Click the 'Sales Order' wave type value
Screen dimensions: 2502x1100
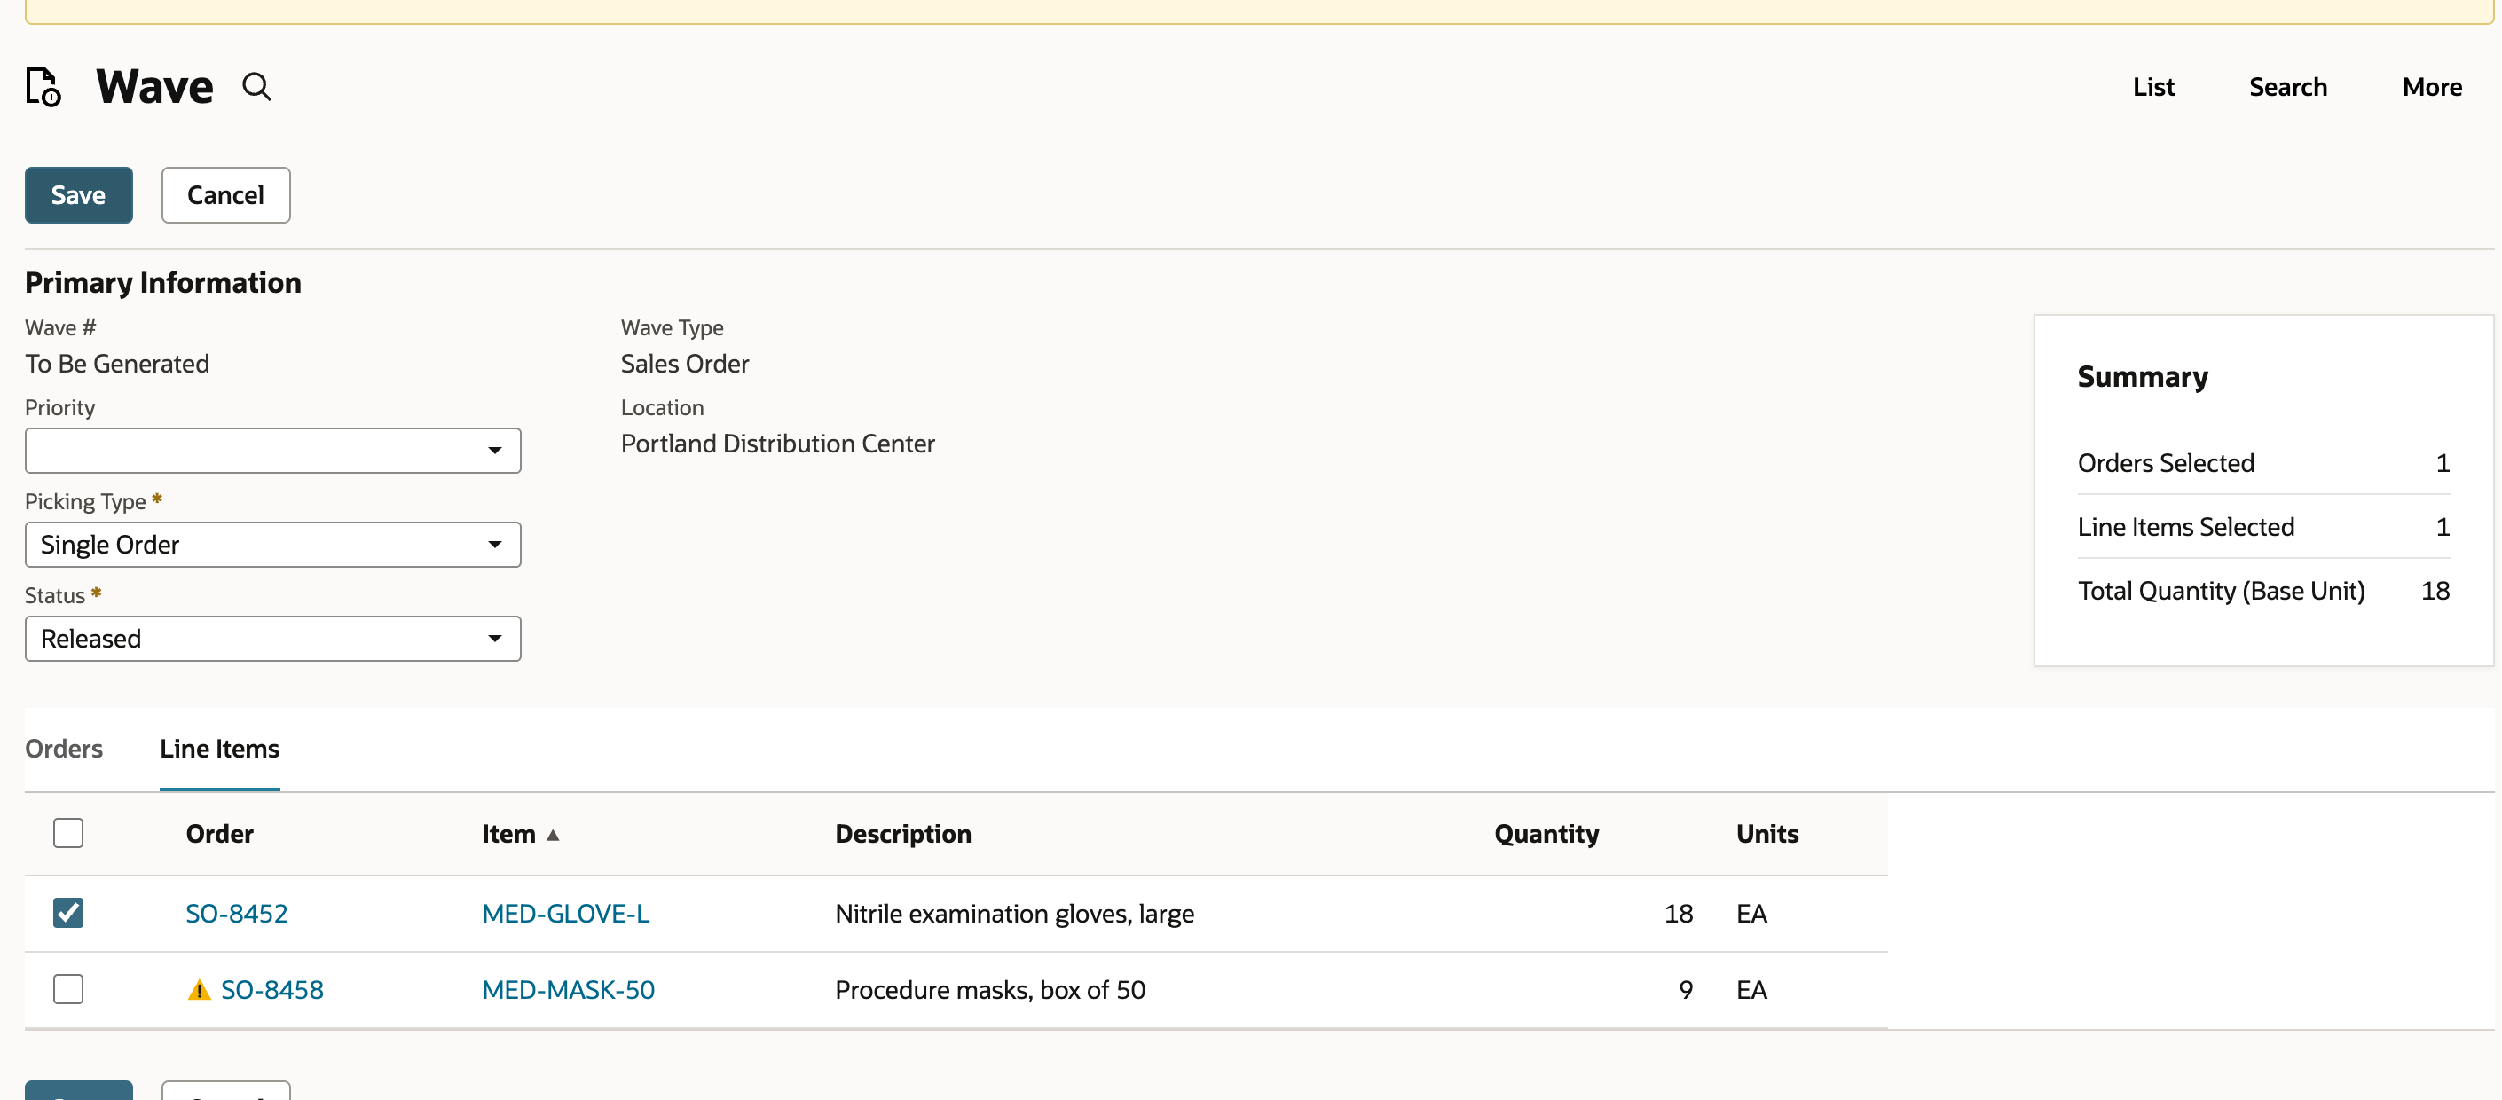[685, 364]
